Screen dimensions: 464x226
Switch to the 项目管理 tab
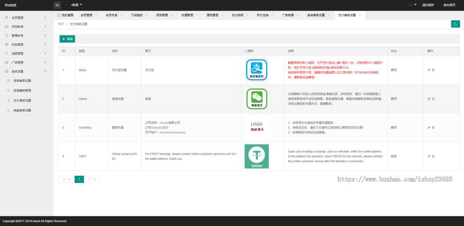(x=162, y=15)
